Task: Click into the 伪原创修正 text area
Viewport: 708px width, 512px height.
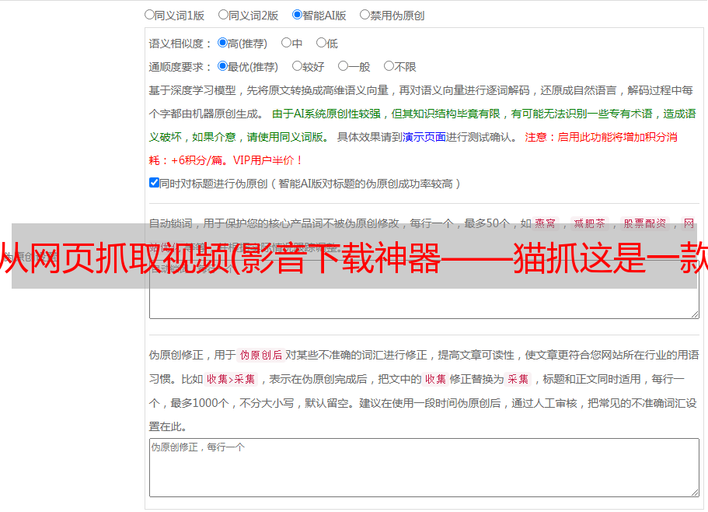Action: coord(424,468)
